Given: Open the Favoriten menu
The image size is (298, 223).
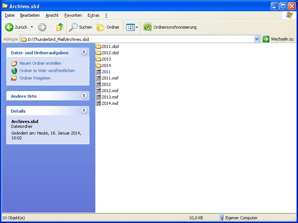Looking at the screenshot, I should [73, 15].
